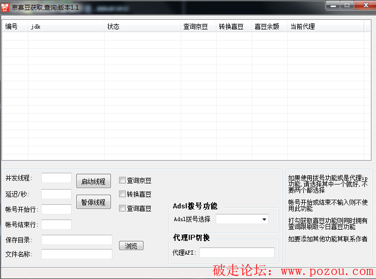This screenshot has height=279, width=376.
Task: Open the Adsl拨号选择 dropdown
Action: pos(242,219)
